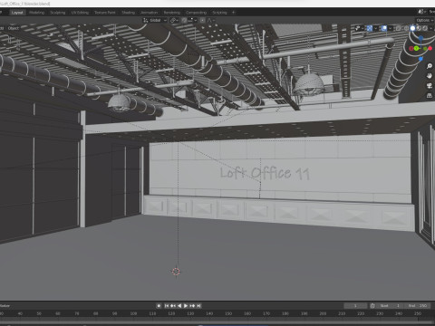Viewport: 435px width, 326px height.
Task: Click the 3D cursor in the viewport
Action: click(176, 272)
